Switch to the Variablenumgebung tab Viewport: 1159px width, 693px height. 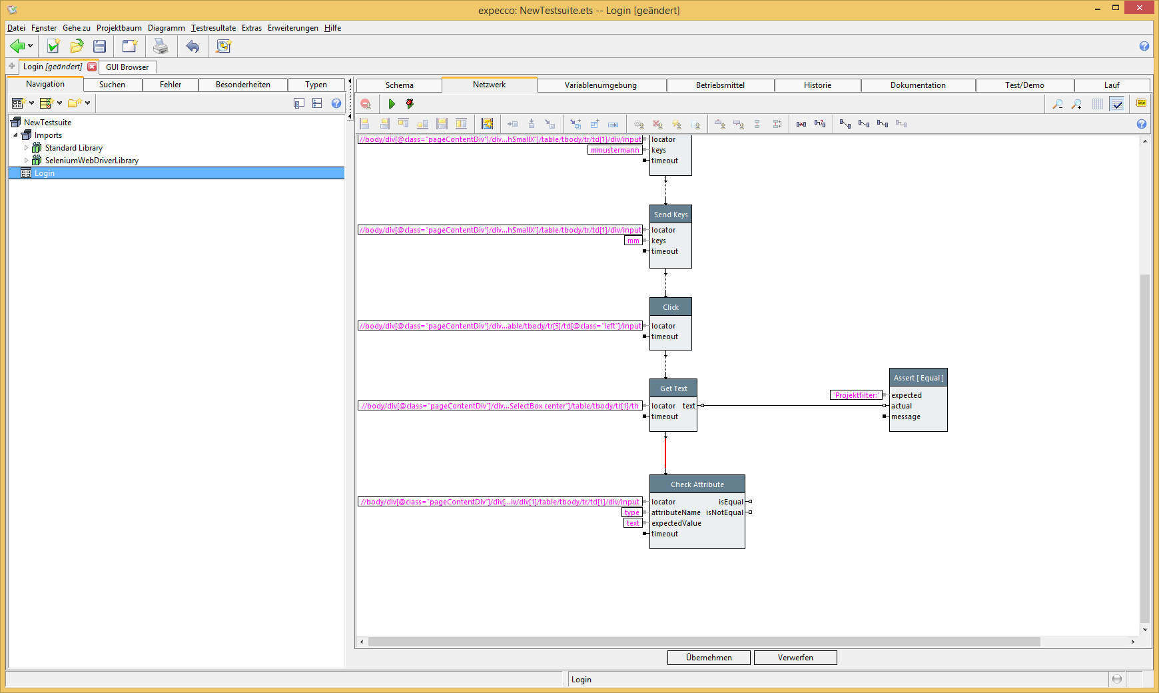pyautogui.click(x=600, y=85)
